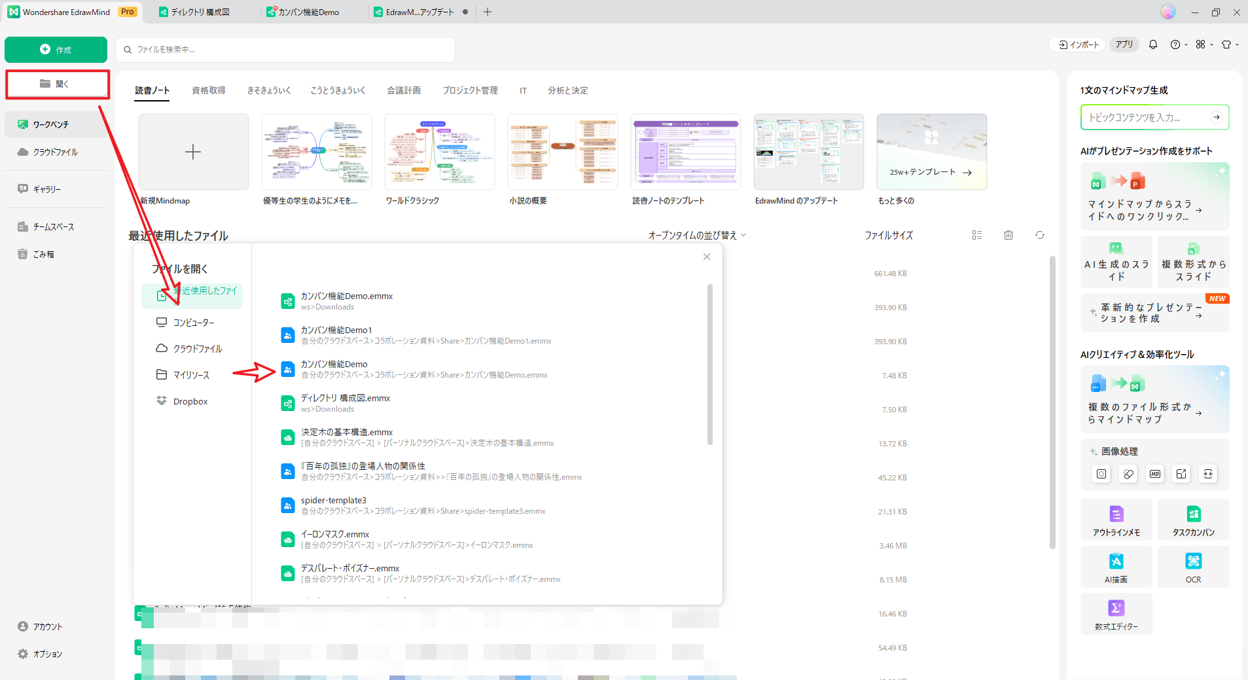This screenshot has width=1248, height=680.
Task: Open the notification bell icon
Action: [x=1153, y=45]
